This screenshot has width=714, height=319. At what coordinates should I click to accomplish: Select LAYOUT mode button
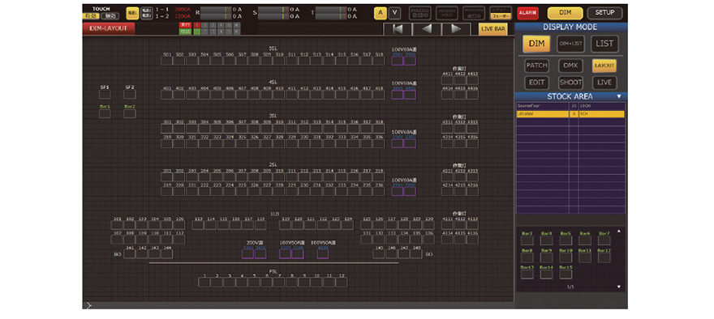coord(604,66)
